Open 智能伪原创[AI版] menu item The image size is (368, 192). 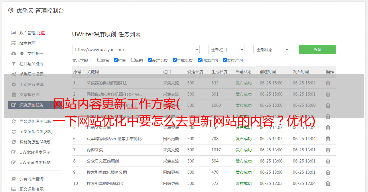(35, 142)
